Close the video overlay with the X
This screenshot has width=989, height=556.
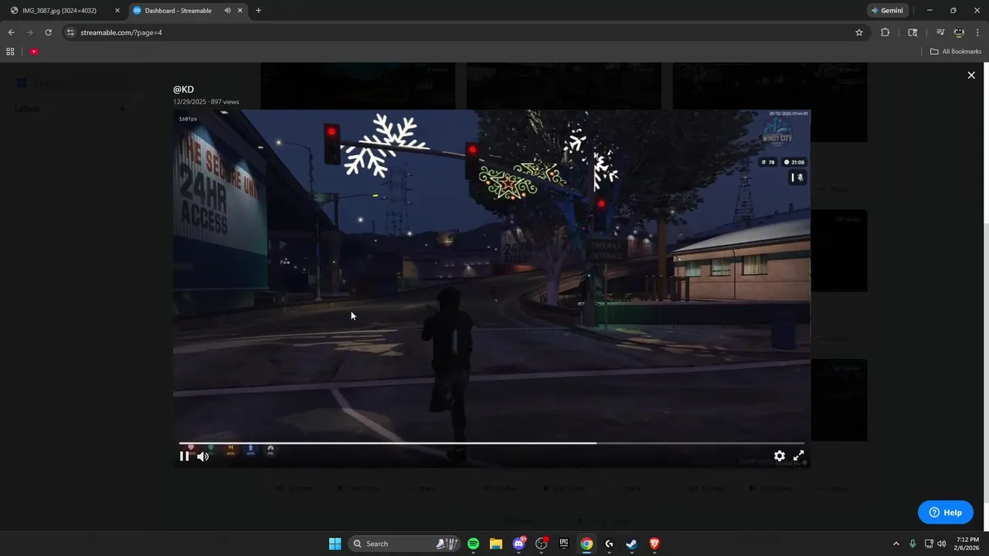click(971, 75)
